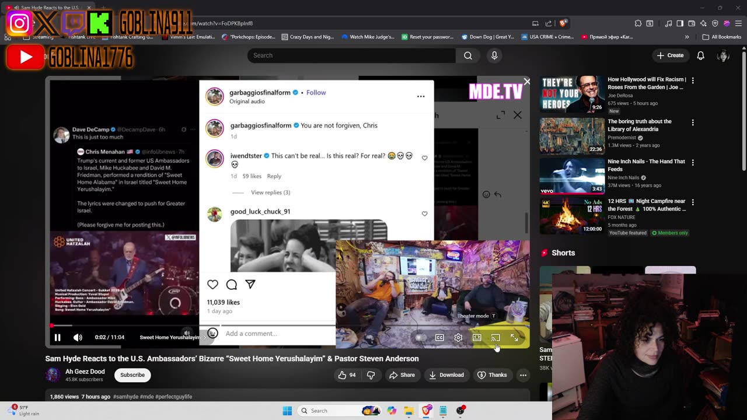Open the Ah Geez Dood channel avatar
Viewport: 747px width, 420px height.
[x=53, y=375]
